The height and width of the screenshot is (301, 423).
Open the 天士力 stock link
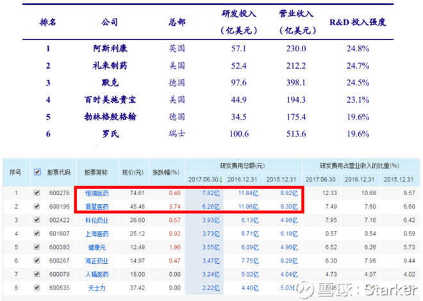click(x=97, y=288)
